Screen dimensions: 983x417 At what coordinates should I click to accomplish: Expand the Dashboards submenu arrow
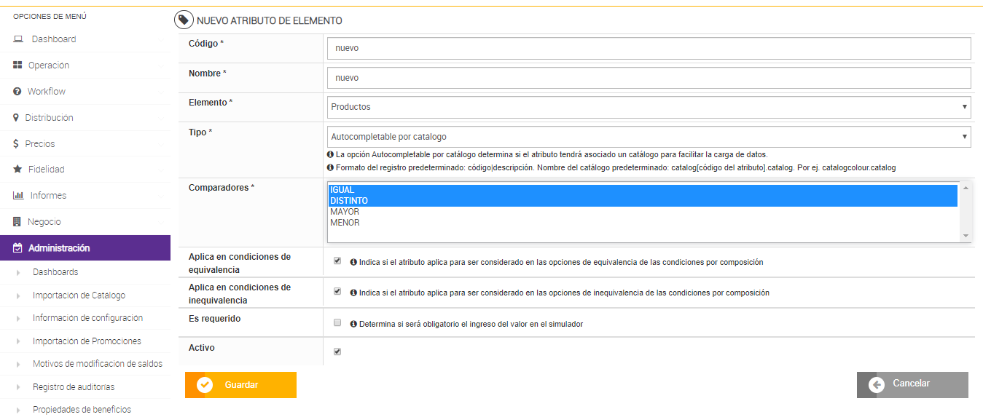click(x=18, y=273)
